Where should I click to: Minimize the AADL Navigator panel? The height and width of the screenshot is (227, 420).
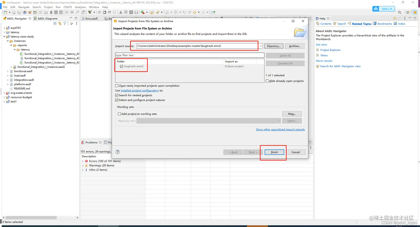[x=71, y=18]
